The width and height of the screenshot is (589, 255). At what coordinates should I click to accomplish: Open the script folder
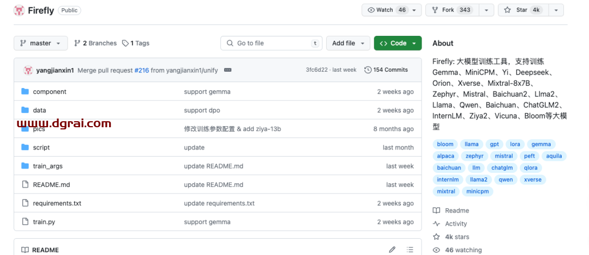(x=41, y=147)
